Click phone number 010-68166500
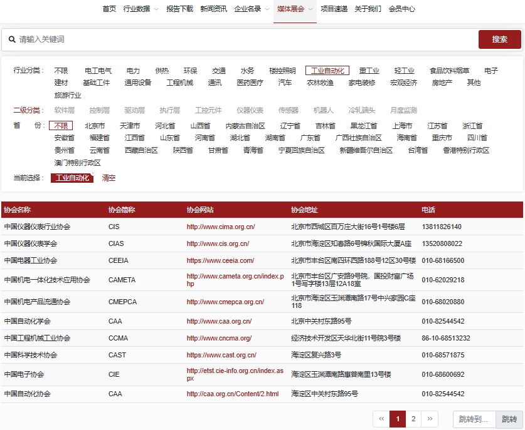The image size is (525, 430). (x=443, y=260)
